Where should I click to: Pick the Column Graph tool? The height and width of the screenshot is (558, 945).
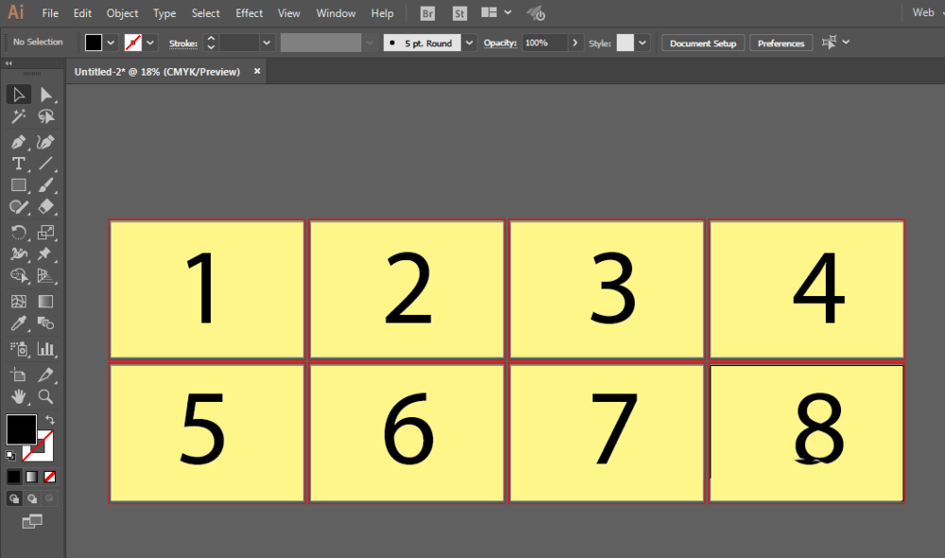tap(45, 349)
